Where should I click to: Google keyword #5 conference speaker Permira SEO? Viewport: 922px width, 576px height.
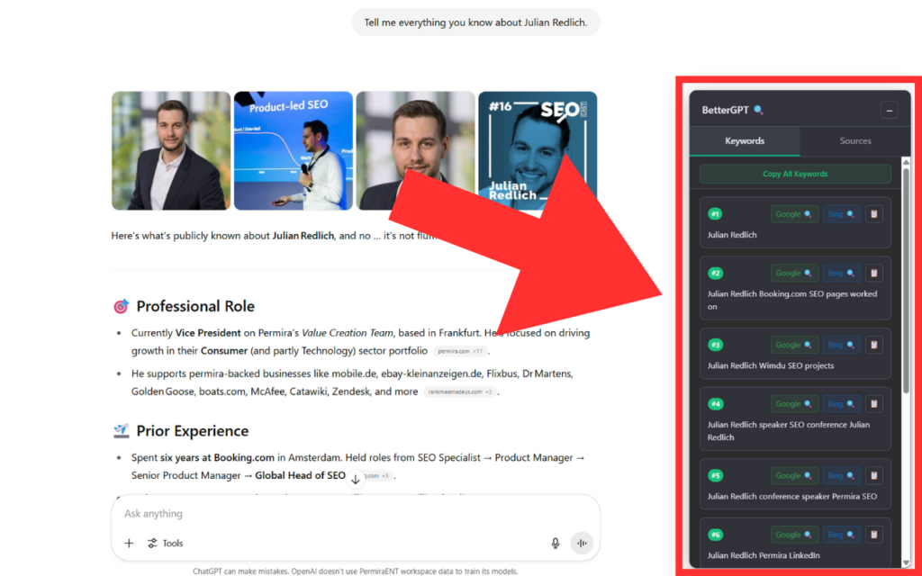[794, 475]
